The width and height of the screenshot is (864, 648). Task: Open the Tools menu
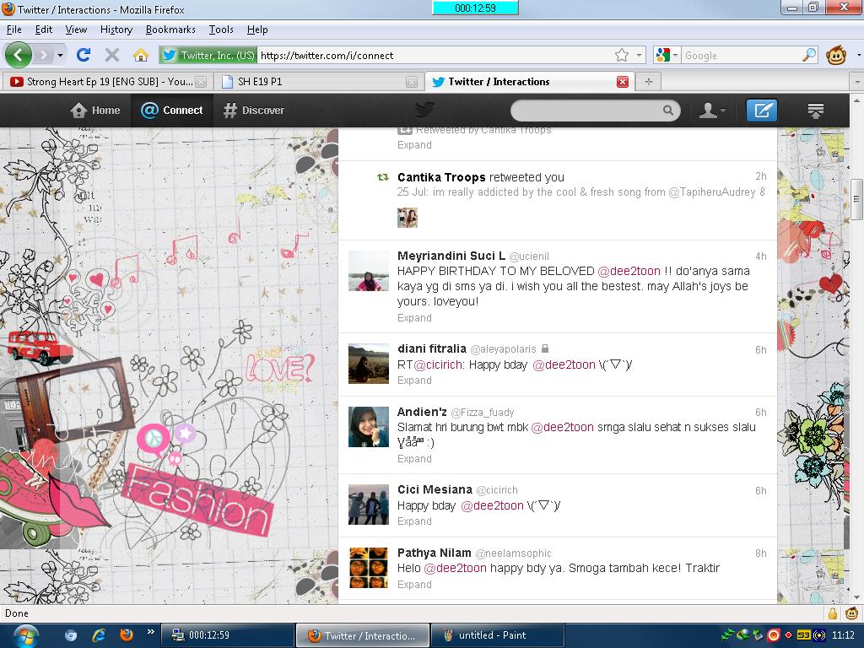[x=221, y=30]
